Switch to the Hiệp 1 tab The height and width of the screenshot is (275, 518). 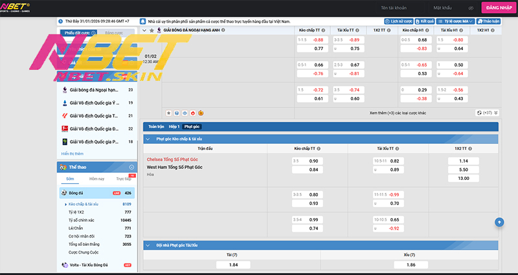174,127
